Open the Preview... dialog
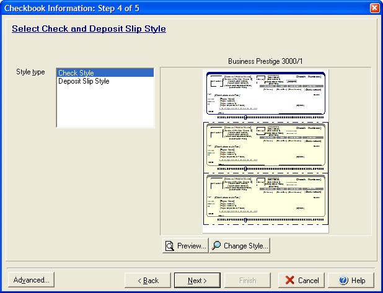The height and width of the screenshot is (293, 383). [x=185, y=246]
